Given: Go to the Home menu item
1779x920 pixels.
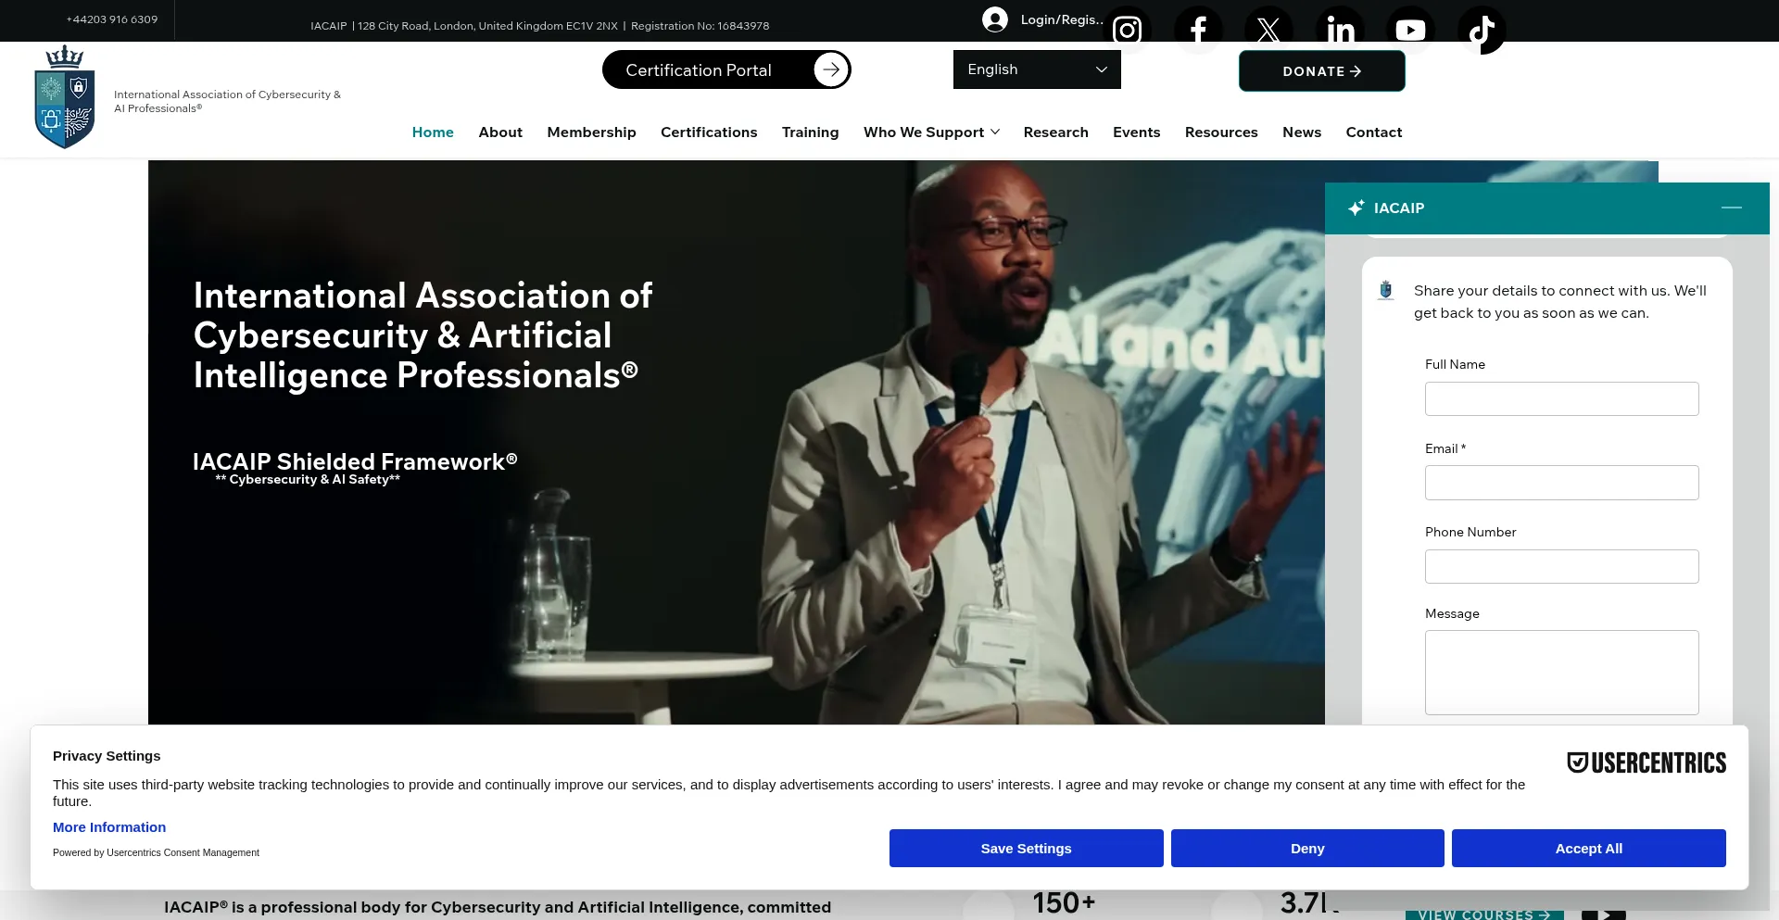Looking at the screenshot, I should (433, 132).
